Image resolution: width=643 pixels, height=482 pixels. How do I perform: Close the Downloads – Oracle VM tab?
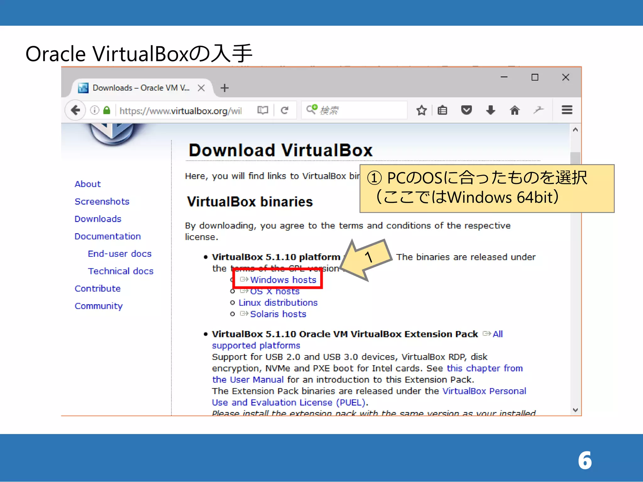(x=201, y=88)
